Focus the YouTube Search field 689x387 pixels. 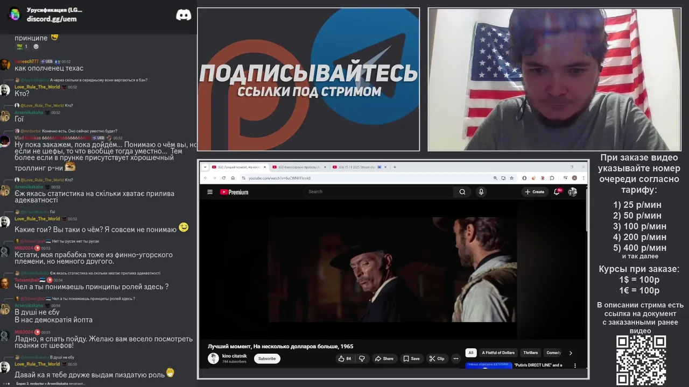pos(379,192)
